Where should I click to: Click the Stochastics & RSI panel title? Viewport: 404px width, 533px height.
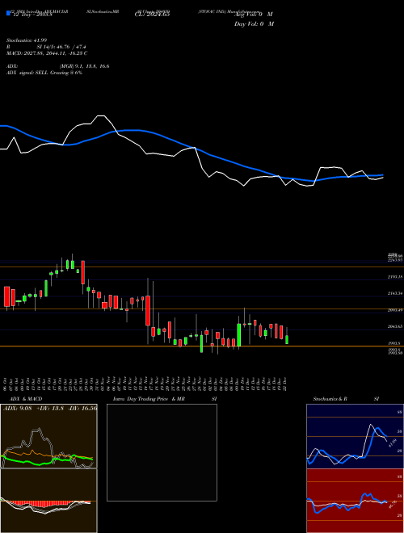pos(346,399)
